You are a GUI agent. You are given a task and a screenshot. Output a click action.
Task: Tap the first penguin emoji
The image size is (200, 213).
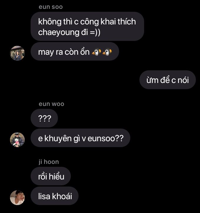pyautogui.click(x=96, y=52)
